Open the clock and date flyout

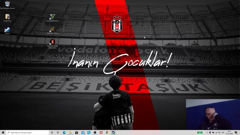(229, 132)
